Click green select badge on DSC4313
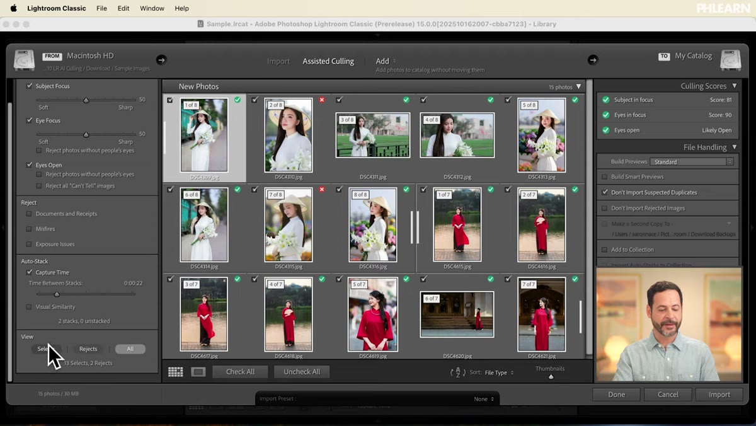This screenshot has width=756, height=426. pos(575,100)
